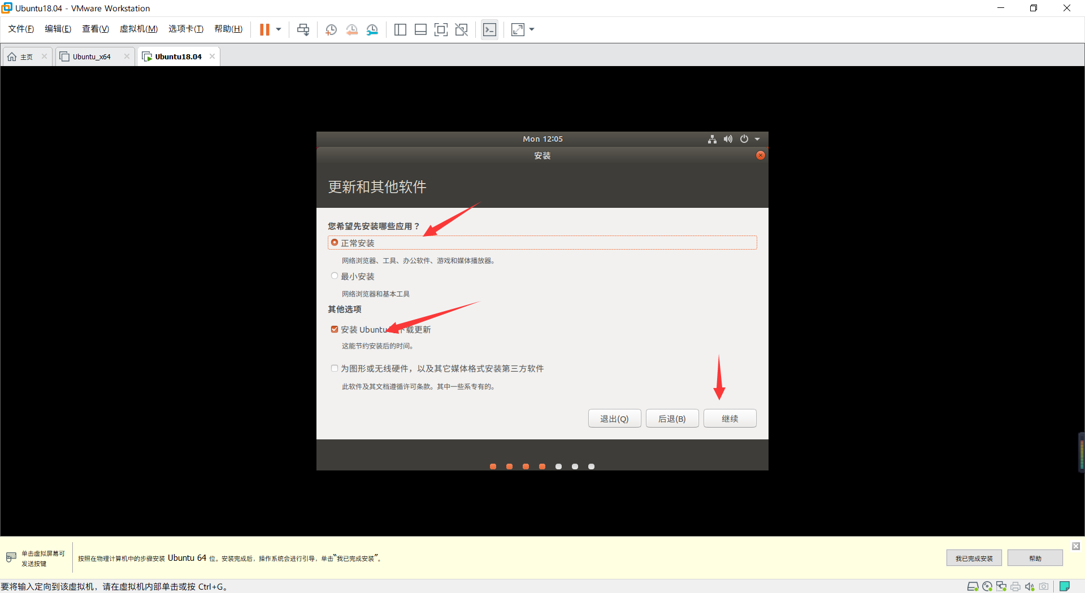The image size is (1085, 593).
Task: Open the power options dropdown arrow
Action: tap(279, 29)
